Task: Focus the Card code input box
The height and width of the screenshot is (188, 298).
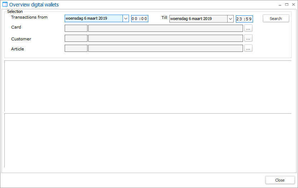Action: 76,28
